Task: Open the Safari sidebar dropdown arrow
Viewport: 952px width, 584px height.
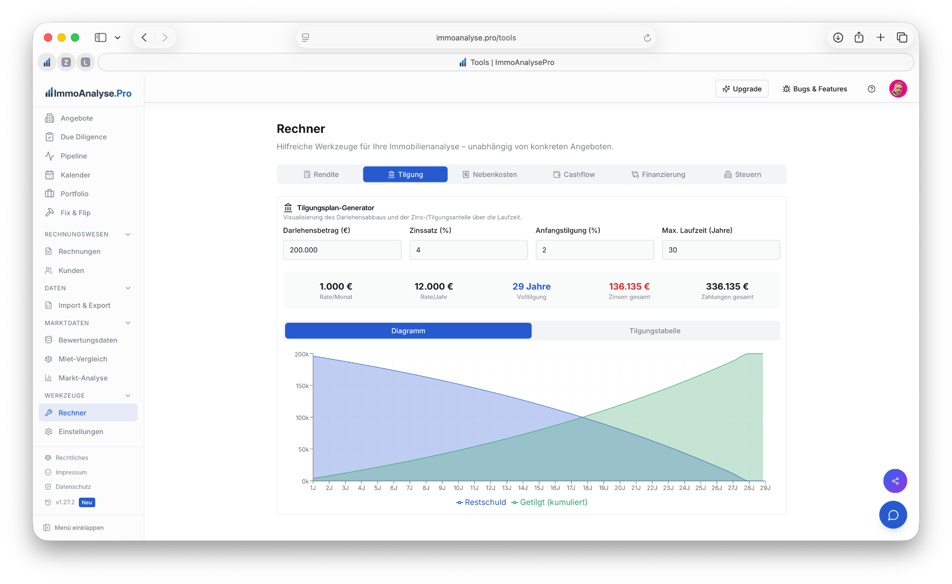Action: [x=118, y=37]
